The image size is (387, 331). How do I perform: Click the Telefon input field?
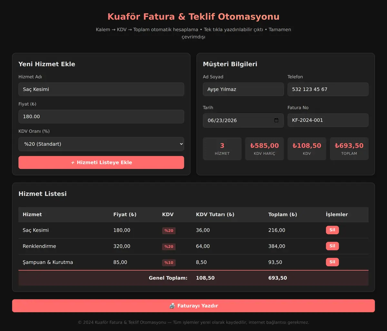click(x=328, y=89)
